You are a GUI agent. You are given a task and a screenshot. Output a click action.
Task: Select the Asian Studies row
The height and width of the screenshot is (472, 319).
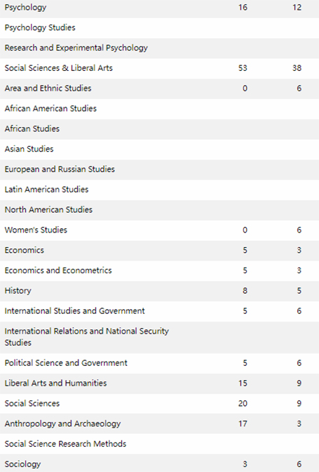[160, 149]
